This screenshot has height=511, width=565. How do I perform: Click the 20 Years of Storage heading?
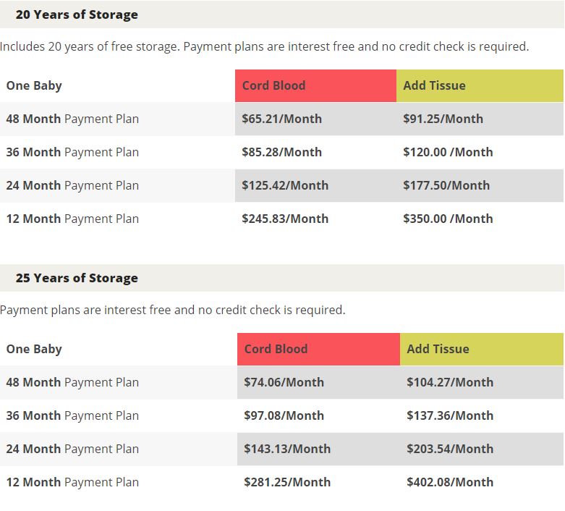[77, 14]
